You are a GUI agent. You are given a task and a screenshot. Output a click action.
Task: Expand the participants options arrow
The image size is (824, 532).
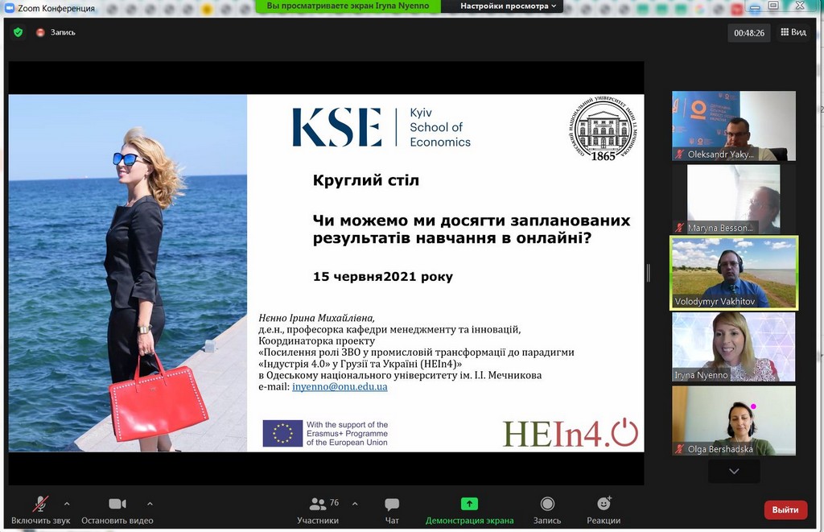click(x=355, y=504)
